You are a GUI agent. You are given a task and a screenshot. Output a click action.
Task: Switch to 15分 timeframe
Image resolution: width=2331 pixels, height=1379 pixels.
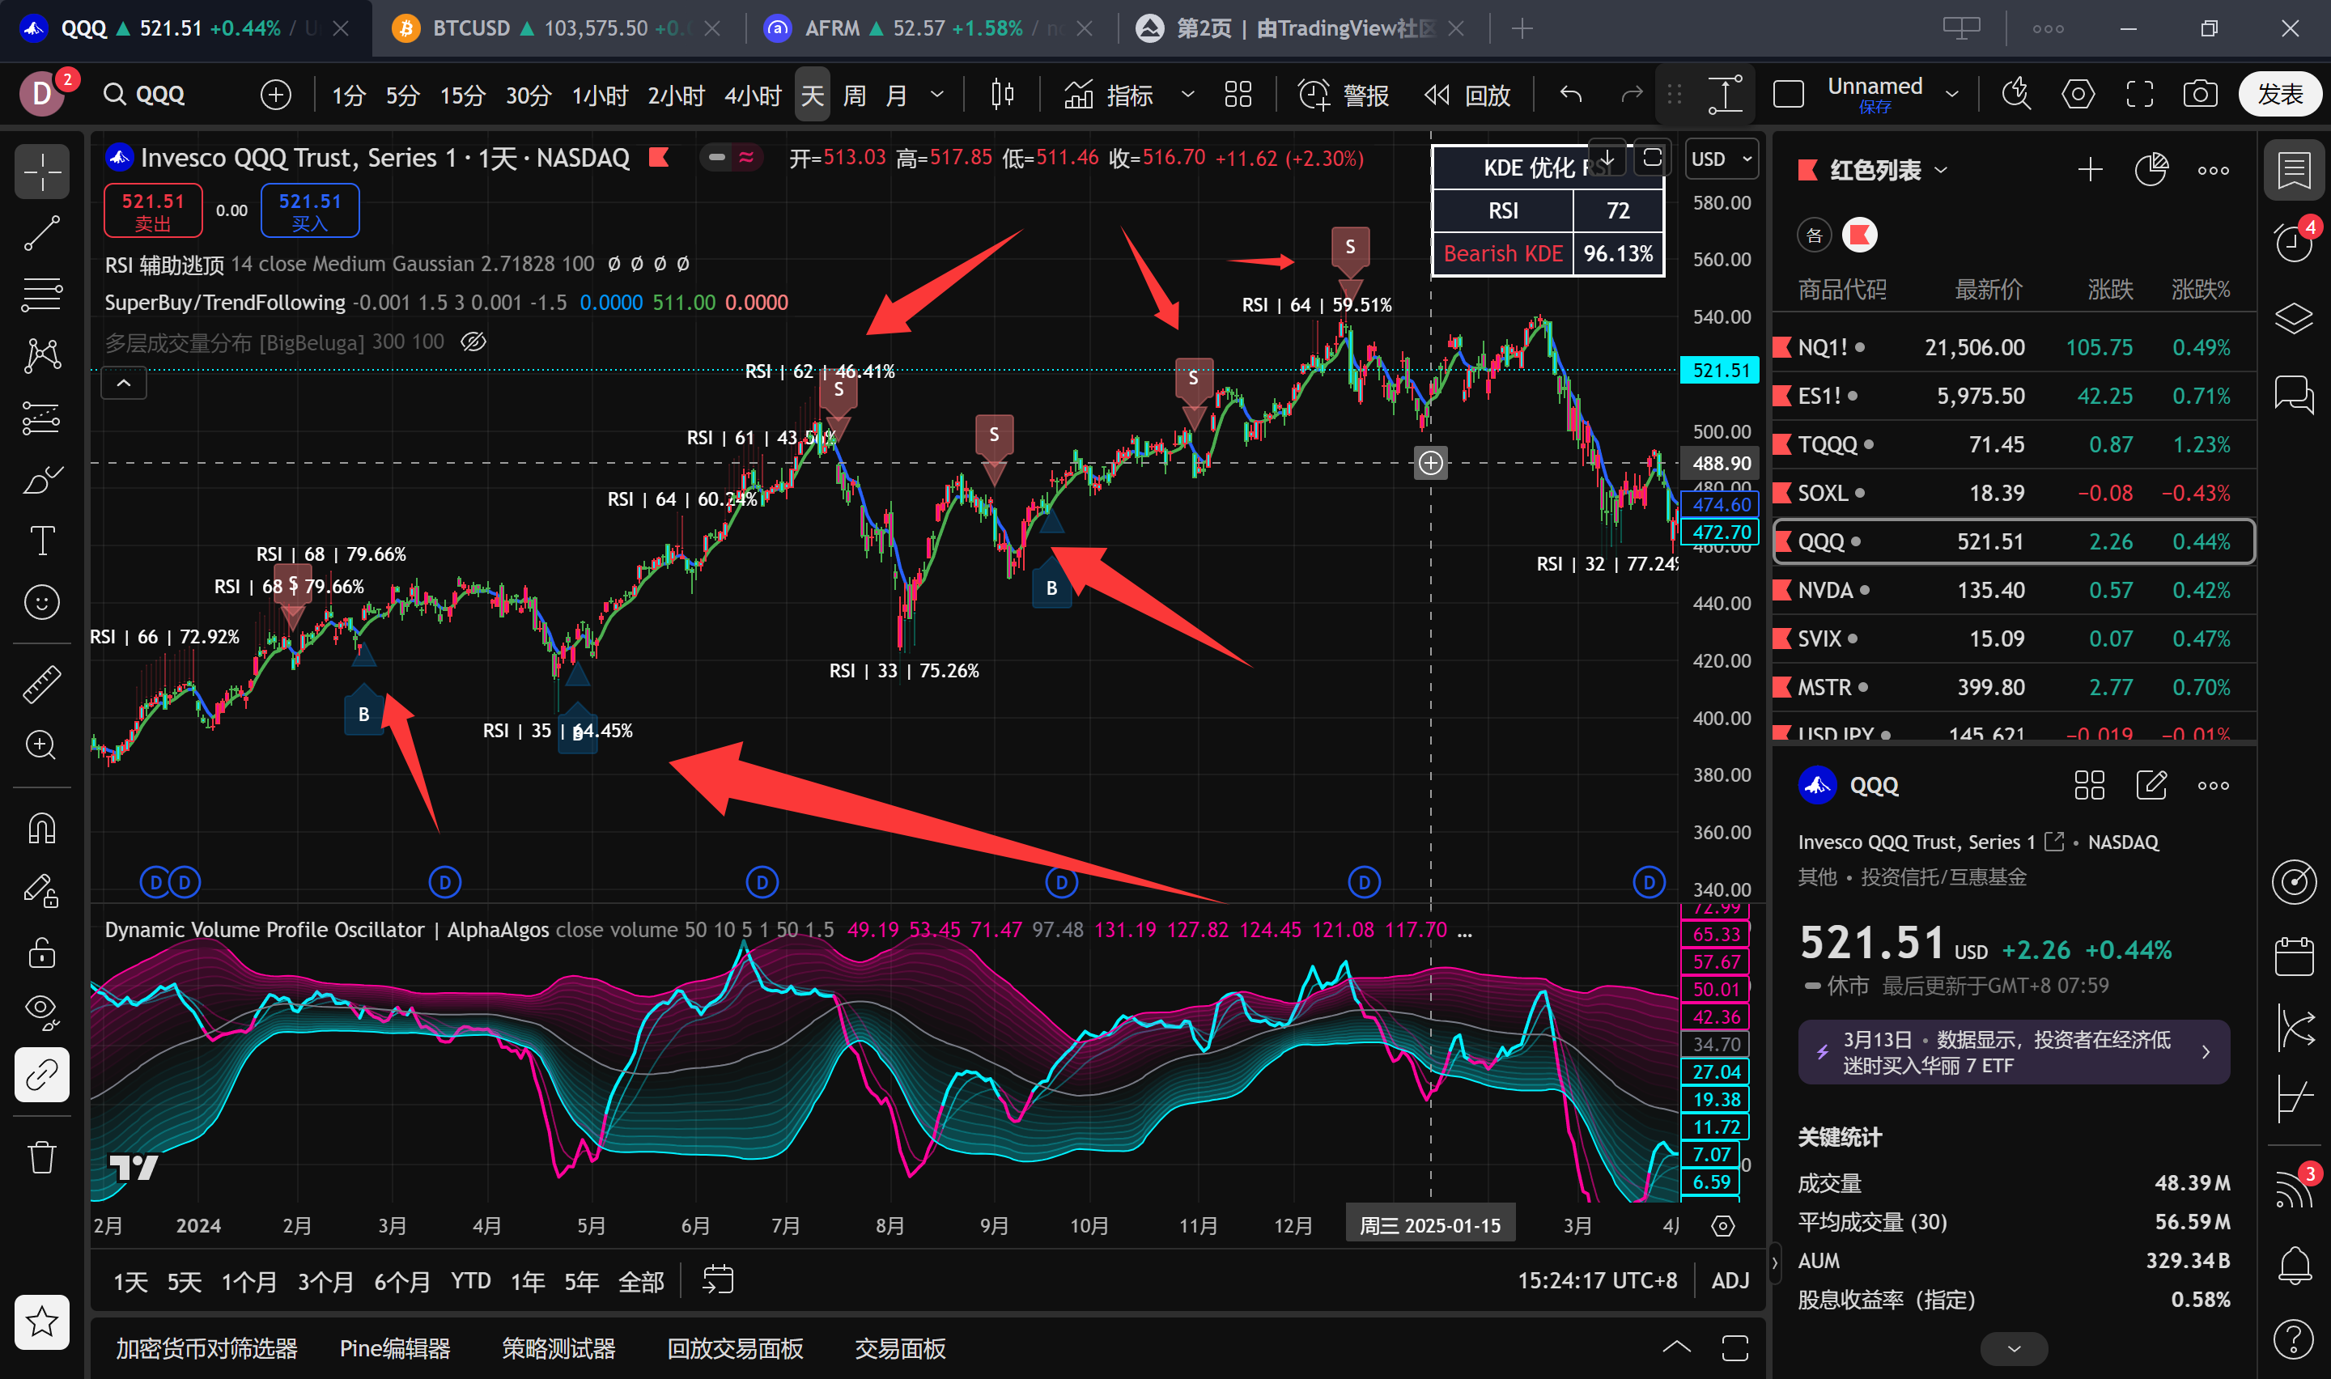pyautogui.click(x=461, y=95)
